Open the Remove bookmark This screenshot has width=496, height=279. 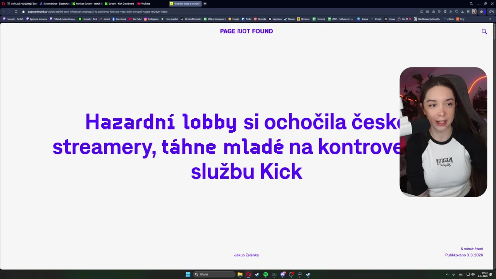coord(303,19)
